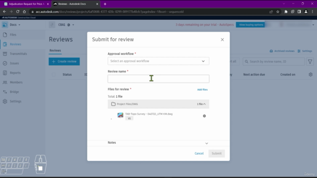Screen dimensions: 317x178
Task: Click the address bar URL
Action: tap(109, 12)
